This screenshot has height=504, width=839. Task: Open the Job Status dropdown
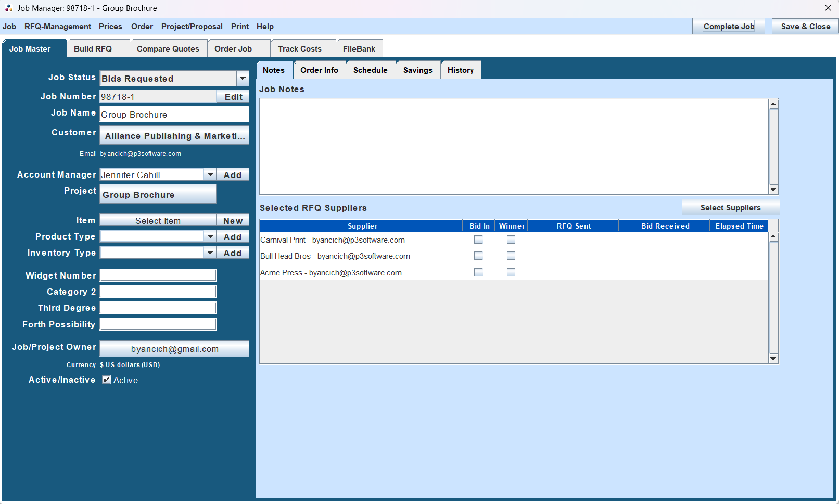click(x=243, y=78)
